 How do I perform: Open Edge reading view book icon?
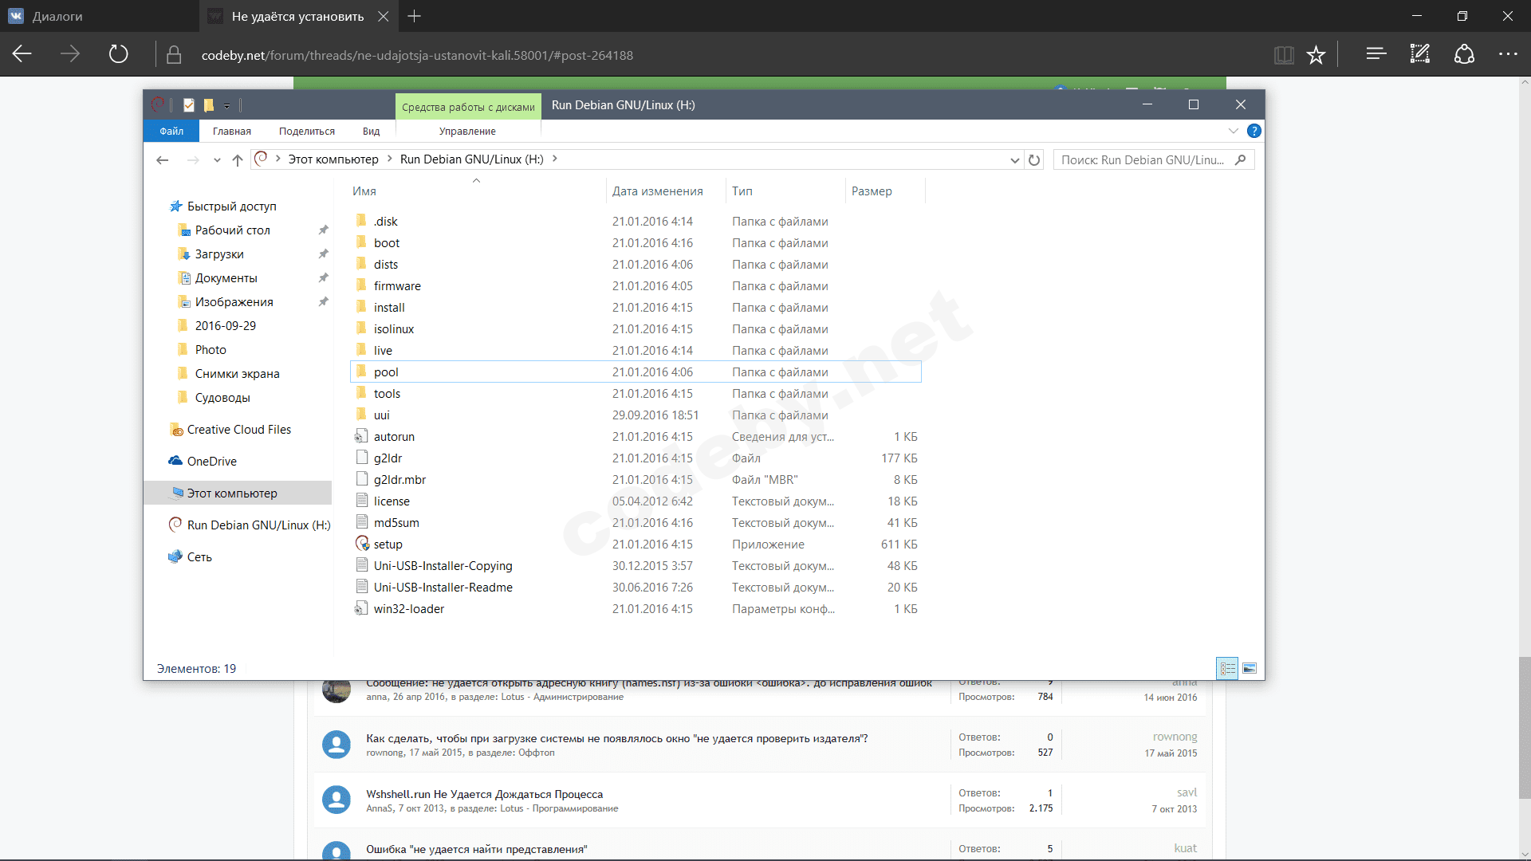click(1283, 54)
